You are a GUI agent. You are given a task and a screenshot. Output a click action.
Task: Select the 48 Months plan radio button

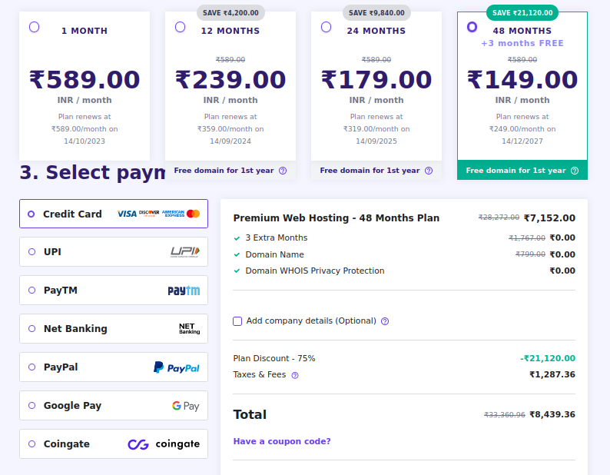[472, 27]
